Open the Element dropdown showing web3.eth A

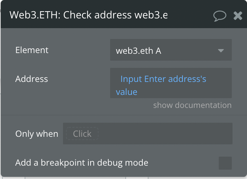[x=171, y=50]
